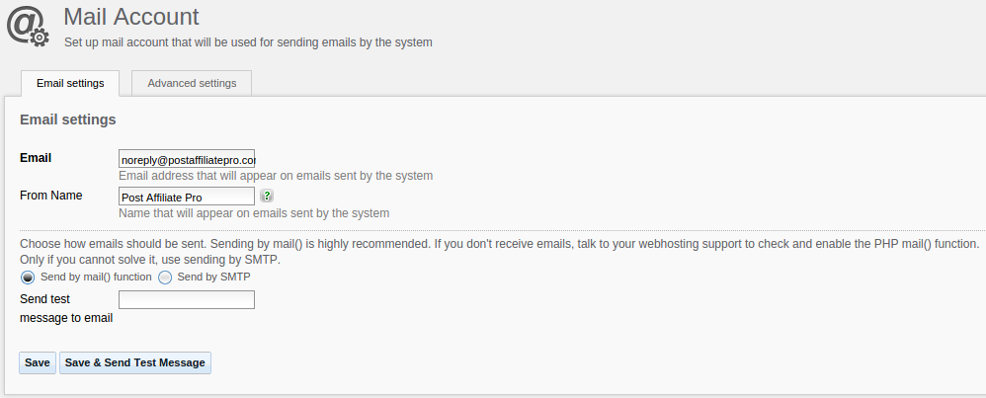Click the Save button
This screenshot has height=398, width=986.
click(38, 362)
